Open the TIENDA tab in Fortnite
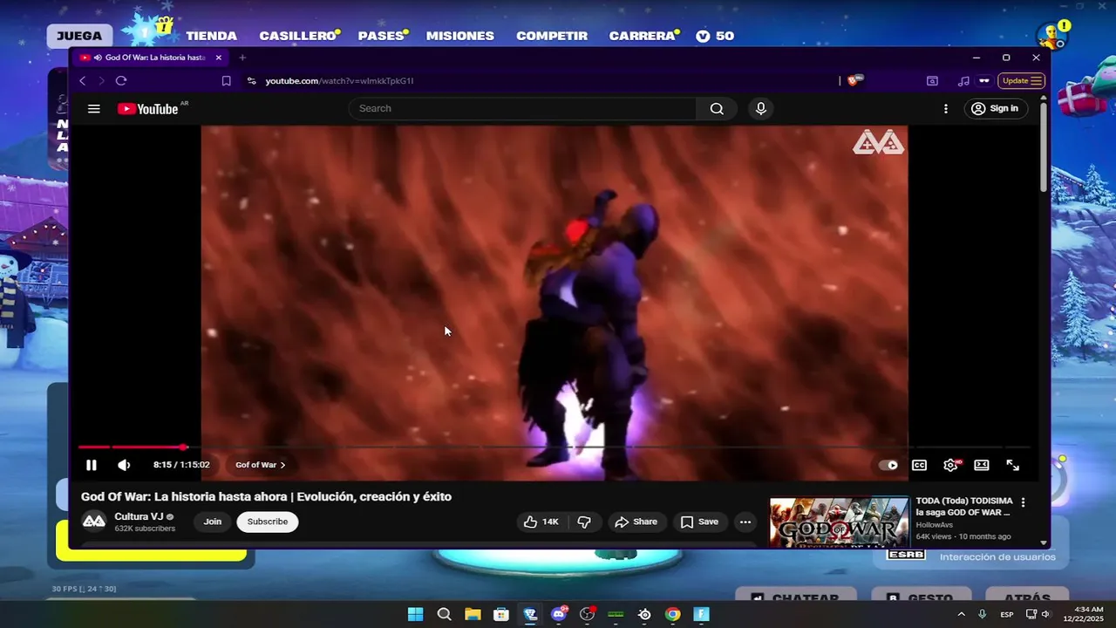 (x=211, y=36)
